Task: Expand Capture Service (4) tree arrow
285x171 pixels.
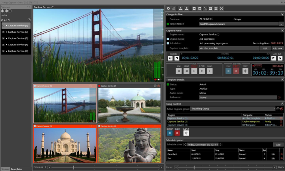Action: tap(6, 45)
